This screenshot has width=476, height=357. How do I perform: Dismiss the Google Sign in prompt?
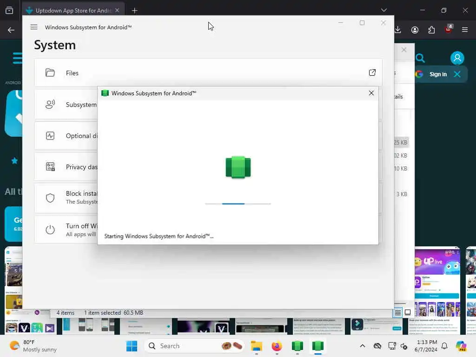pyautogui.click(x=457, y=74)
